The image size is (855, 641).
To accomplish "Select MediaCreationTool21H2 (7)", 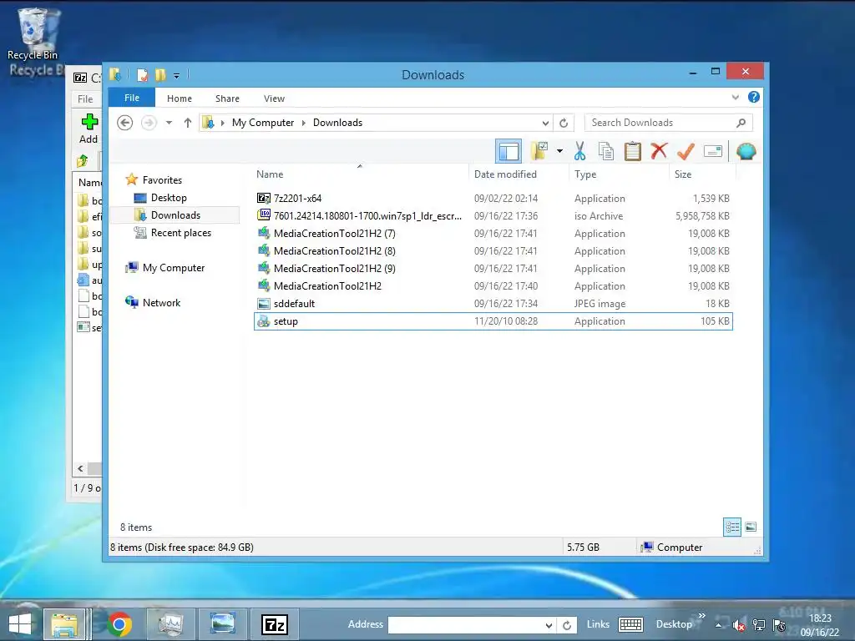I will click(493, 234).
